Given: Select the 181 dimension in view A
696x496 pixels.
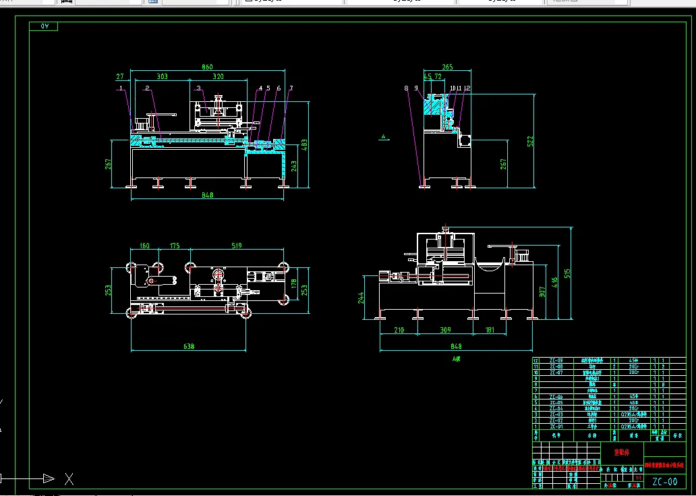Looking at the screenshot, I should pyautogui.click(x=490, y=330).
